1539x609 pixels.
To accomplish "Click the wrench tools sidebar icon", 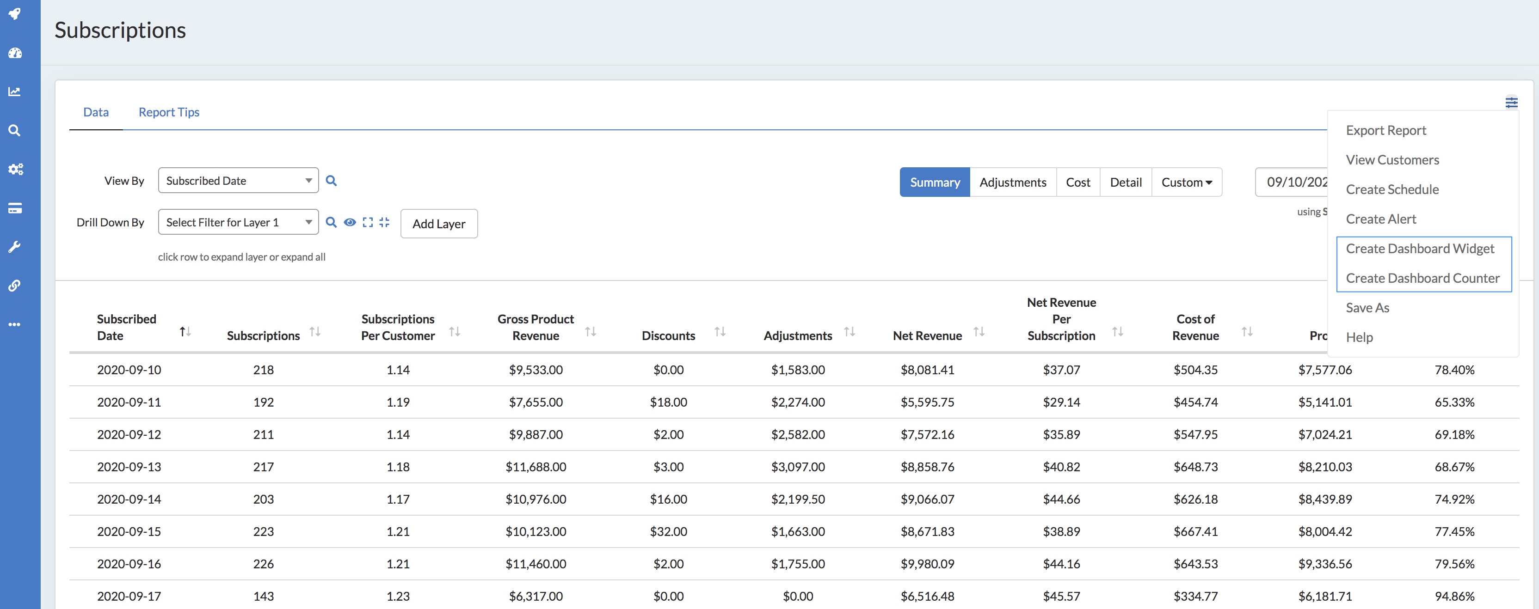I will [15, 247].
